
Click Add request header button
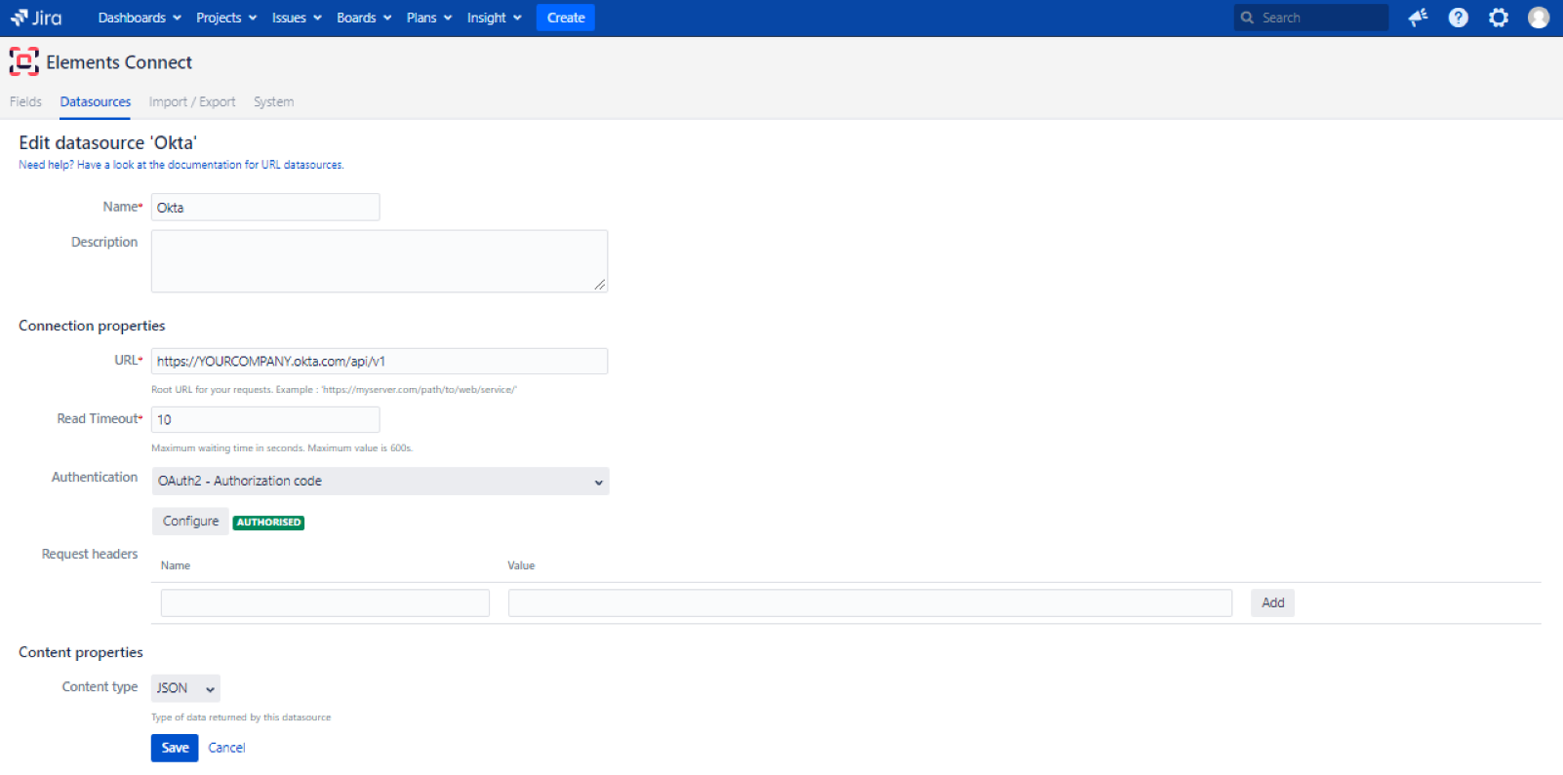point(1272,602)
